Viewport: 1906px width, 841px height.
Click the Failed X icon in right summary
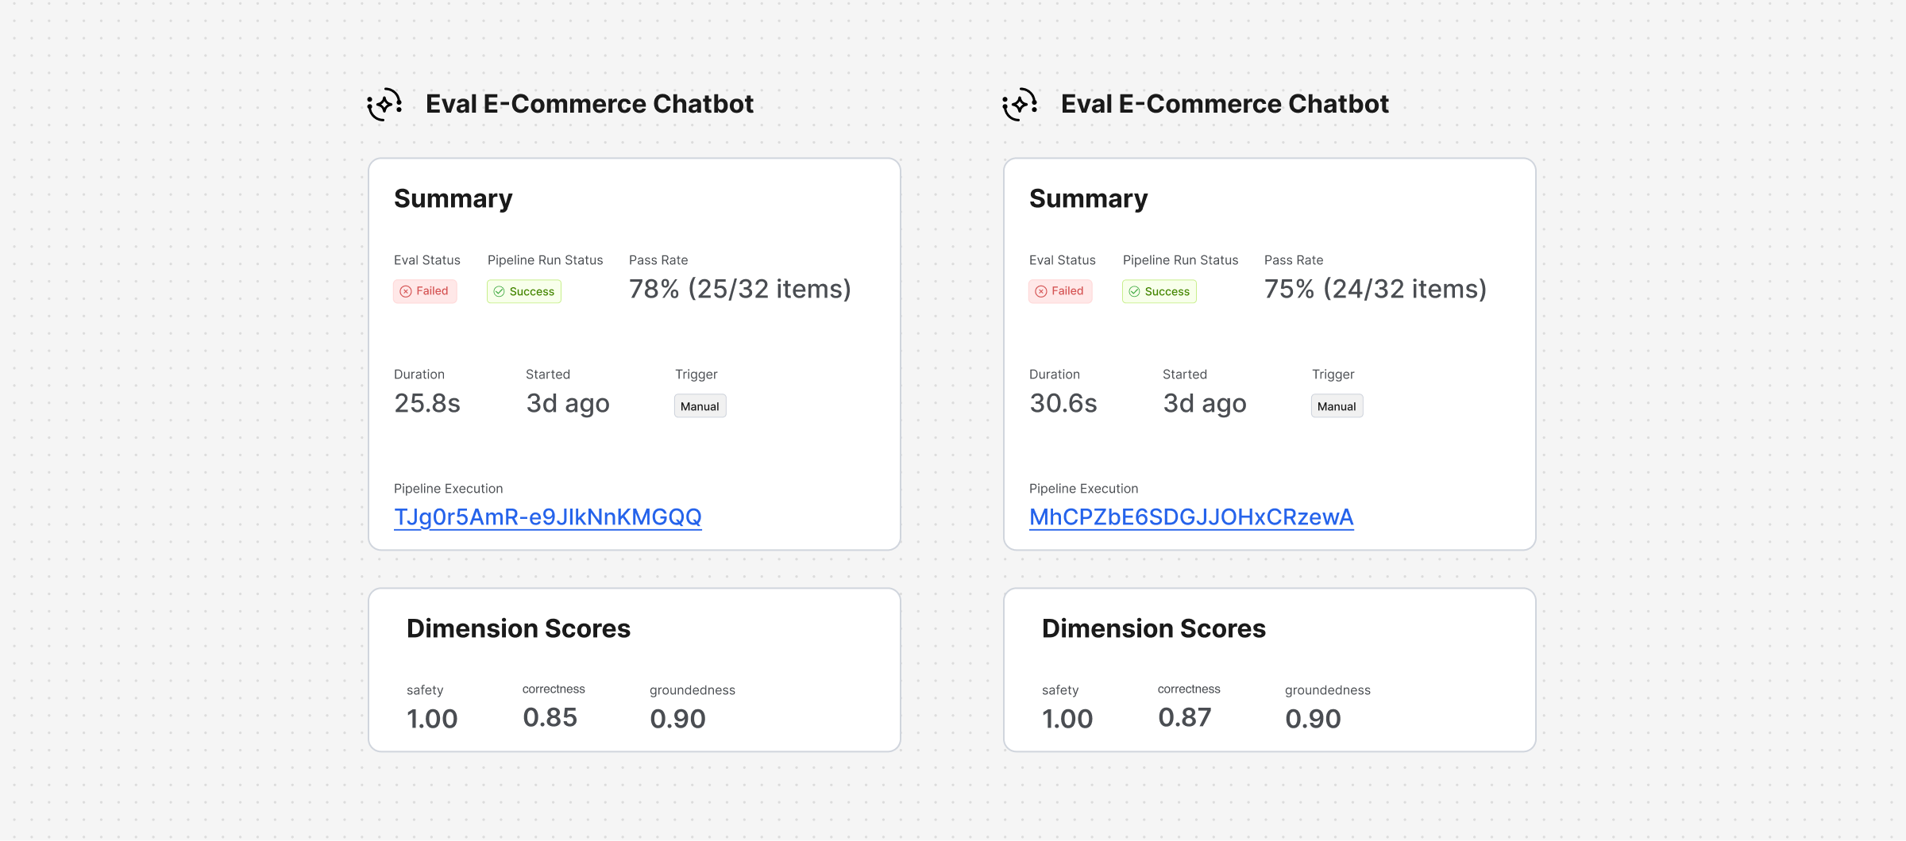click(1041, 291)
